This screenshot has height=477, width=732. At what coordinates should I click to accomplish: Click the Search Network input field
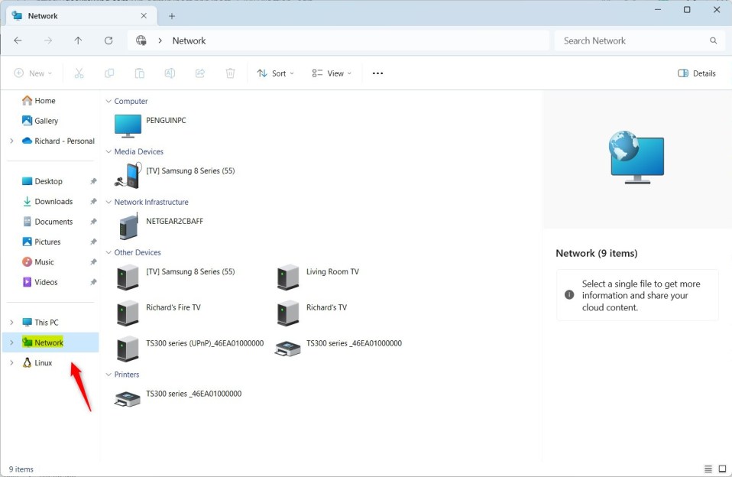[x=633, y=41]
